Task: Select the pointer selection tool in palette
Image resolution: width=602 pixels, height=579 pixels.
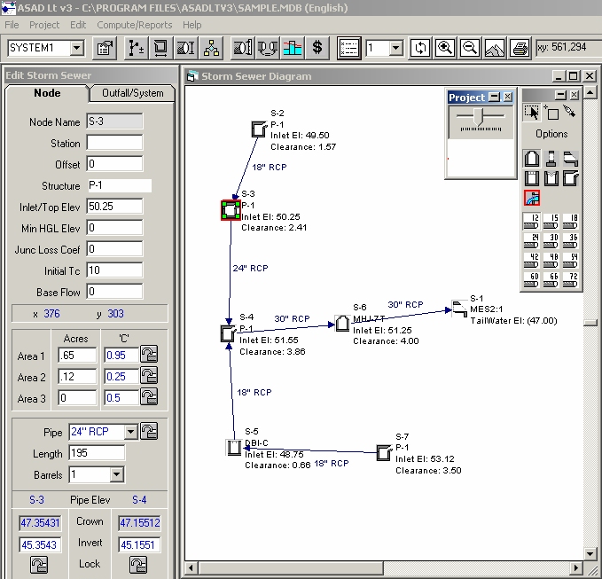Action: pyautogui.click(x=532, y=113)
